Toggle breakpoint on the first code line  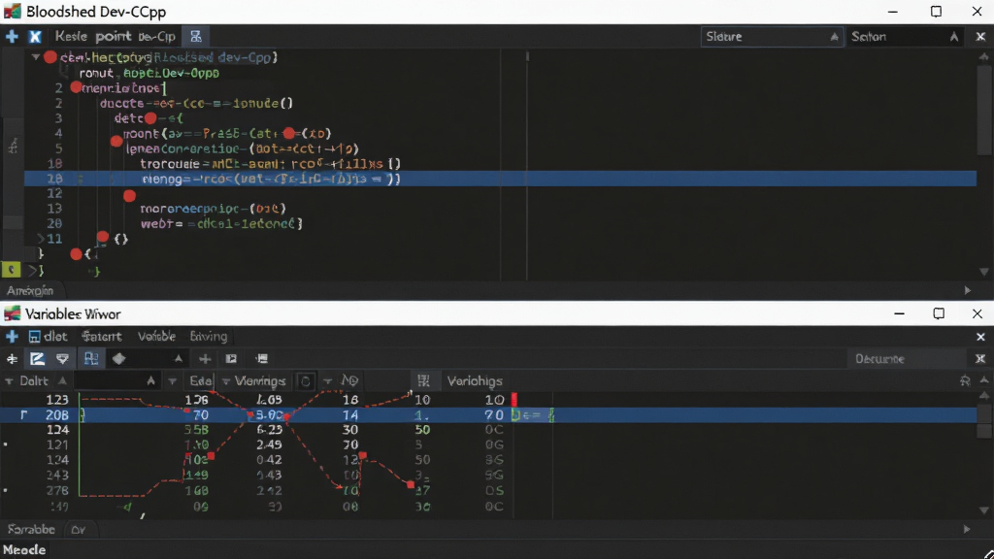(50, 57)
